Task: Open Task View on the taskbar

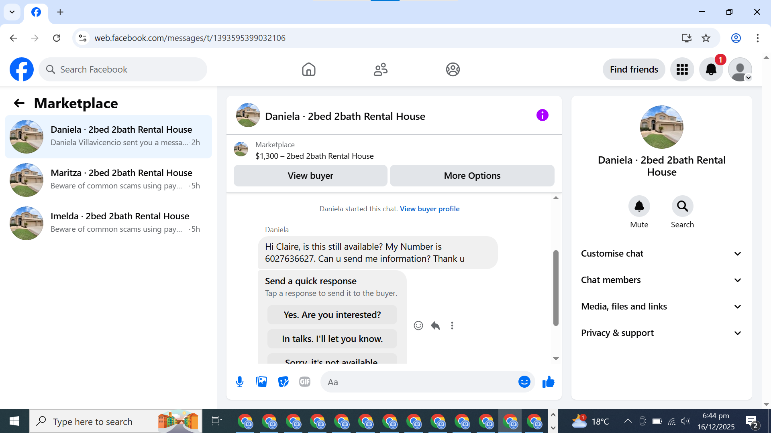Action: pos(217,421)
